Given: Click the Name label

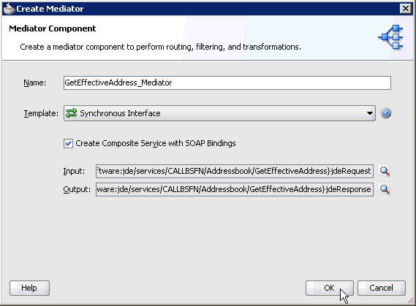Looking at the screenshot, I should click(35, 83).
